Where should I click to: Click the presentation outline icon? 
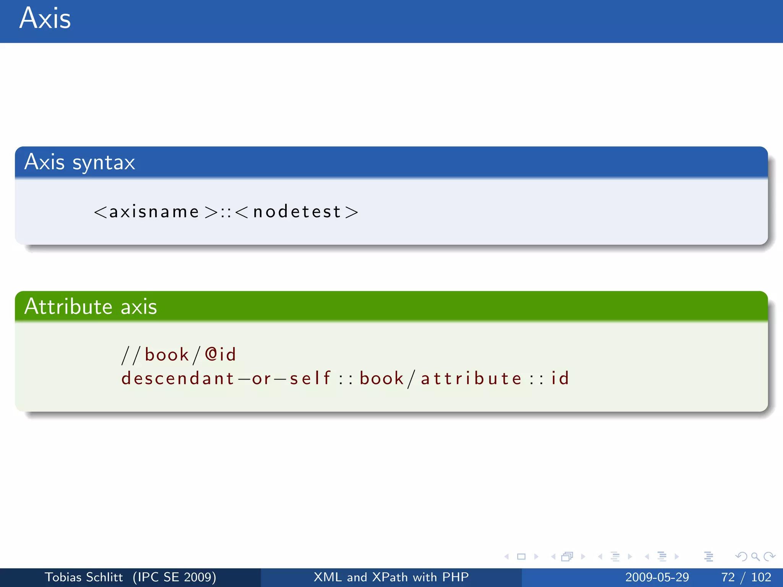tap(708, 557)
